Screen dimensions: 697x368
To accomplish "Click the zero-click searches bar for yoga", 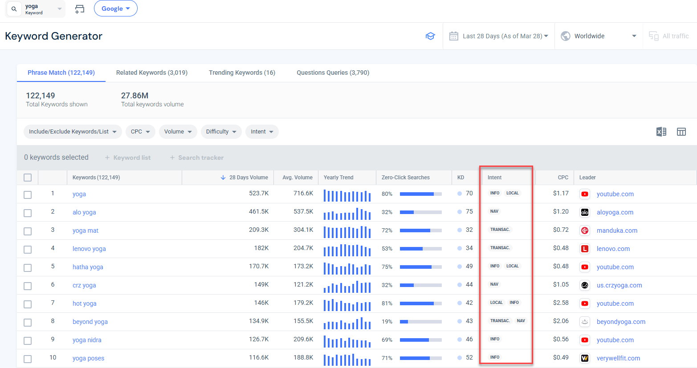I will (420, 194).
